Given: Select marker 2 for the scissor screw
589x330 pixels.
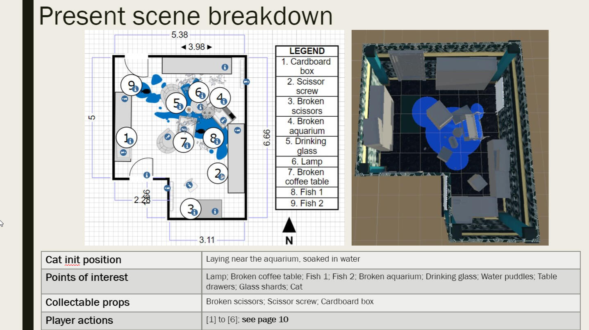Looking at the screenshot, I should pyautogui.click(x=218, y=174).
